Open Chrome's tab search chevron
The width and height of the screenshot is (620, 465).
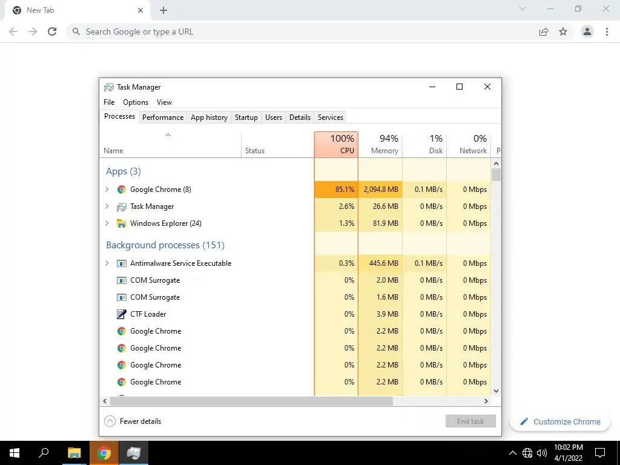coord(523,8)
